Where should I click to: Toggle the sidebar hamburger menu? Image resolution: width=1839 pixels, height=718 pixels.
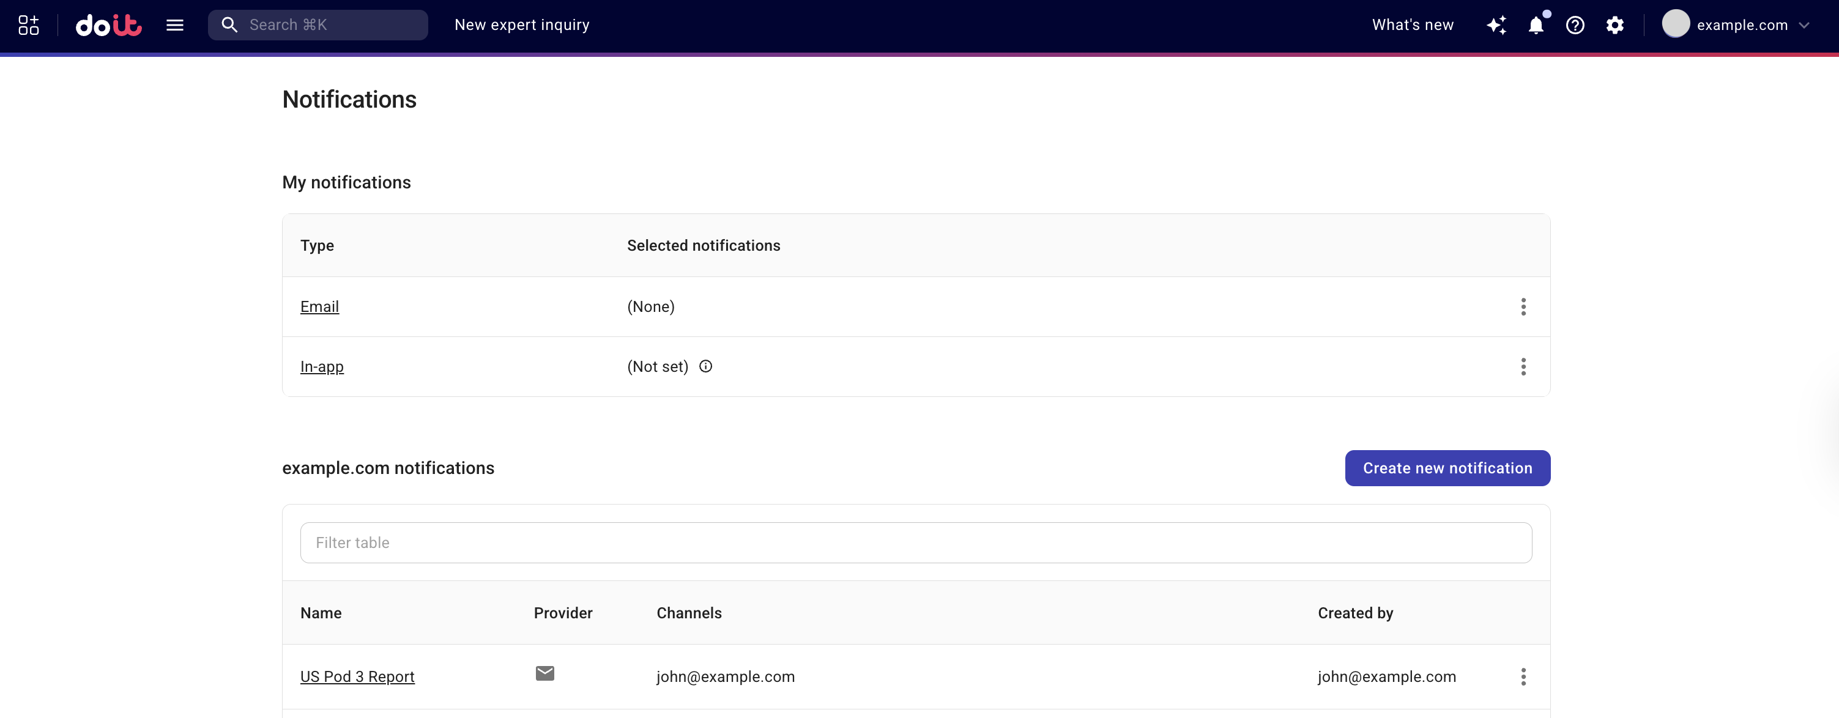point(175,24)
